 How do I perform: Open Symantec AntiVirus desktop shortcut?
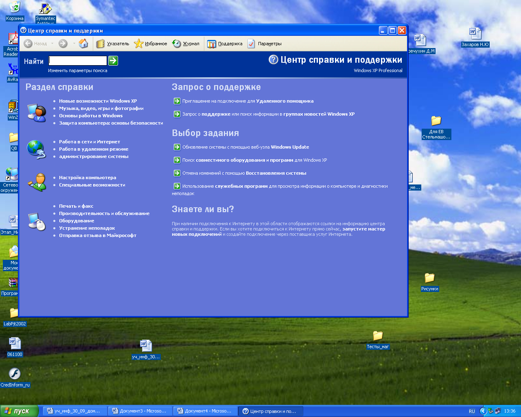[x=45, y=13]
